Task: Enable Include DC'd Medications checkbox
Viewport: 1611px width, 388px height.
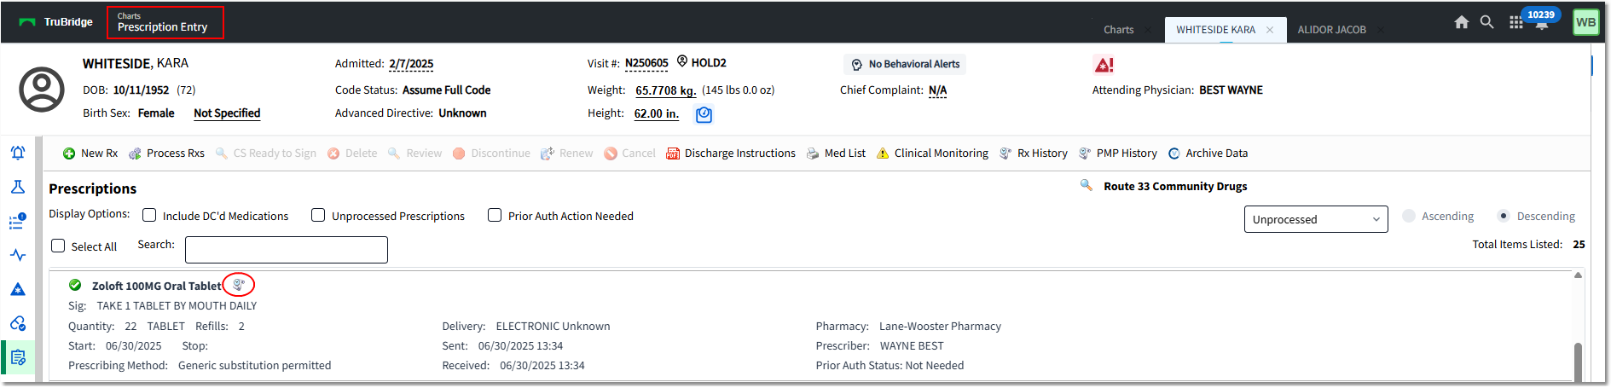Action: click(x=149, y=215)
